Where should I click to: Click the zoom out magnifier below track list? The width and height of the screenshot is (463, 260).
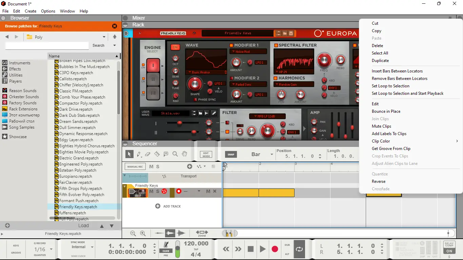pos(133,233)
